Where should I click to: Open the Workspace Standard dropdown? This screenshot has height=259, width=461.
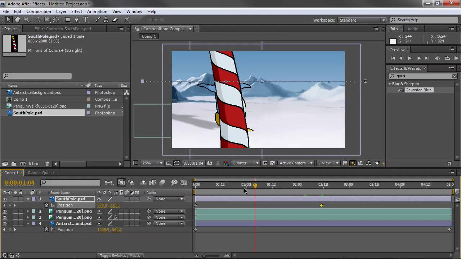(362, 20)
